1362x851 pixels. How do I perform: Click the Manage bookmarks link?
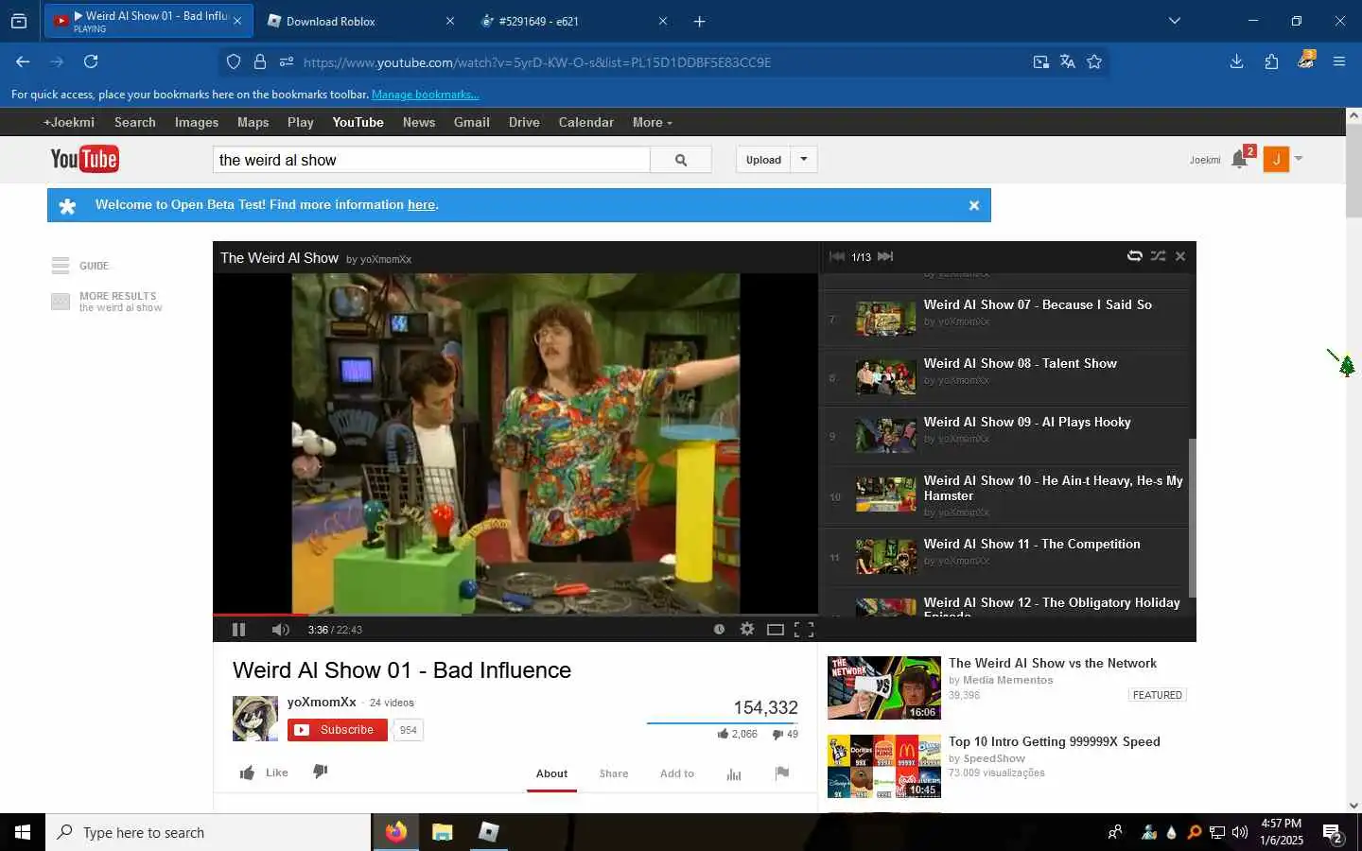tap(426, 95)
